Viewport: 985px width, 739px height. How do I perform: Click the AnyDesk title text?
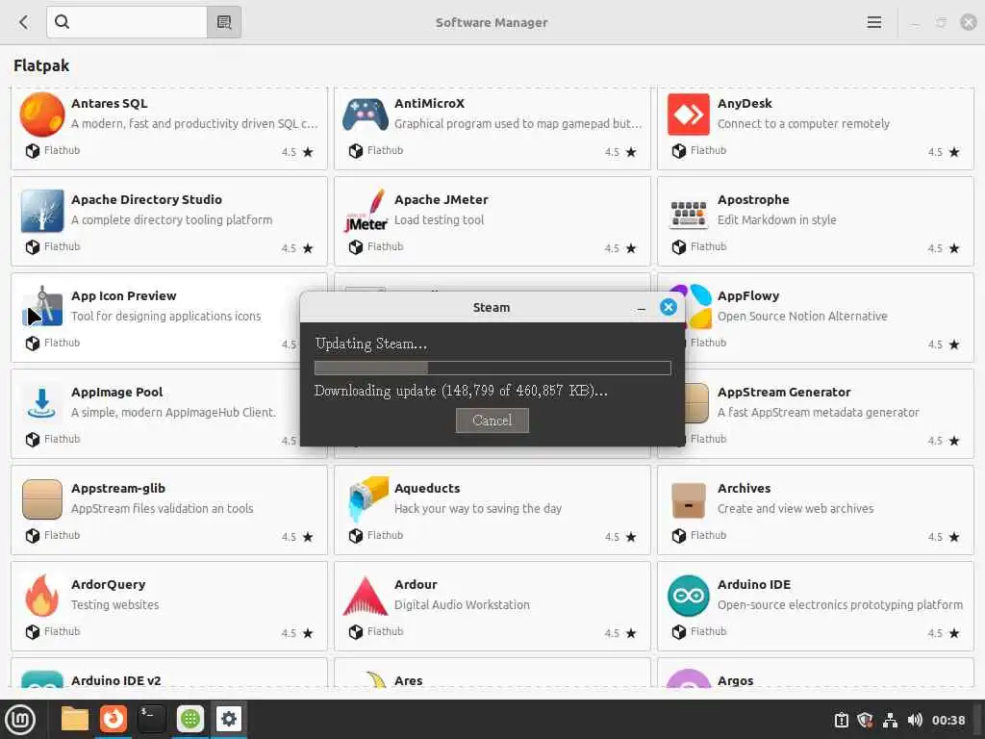[x=745, y=103]
